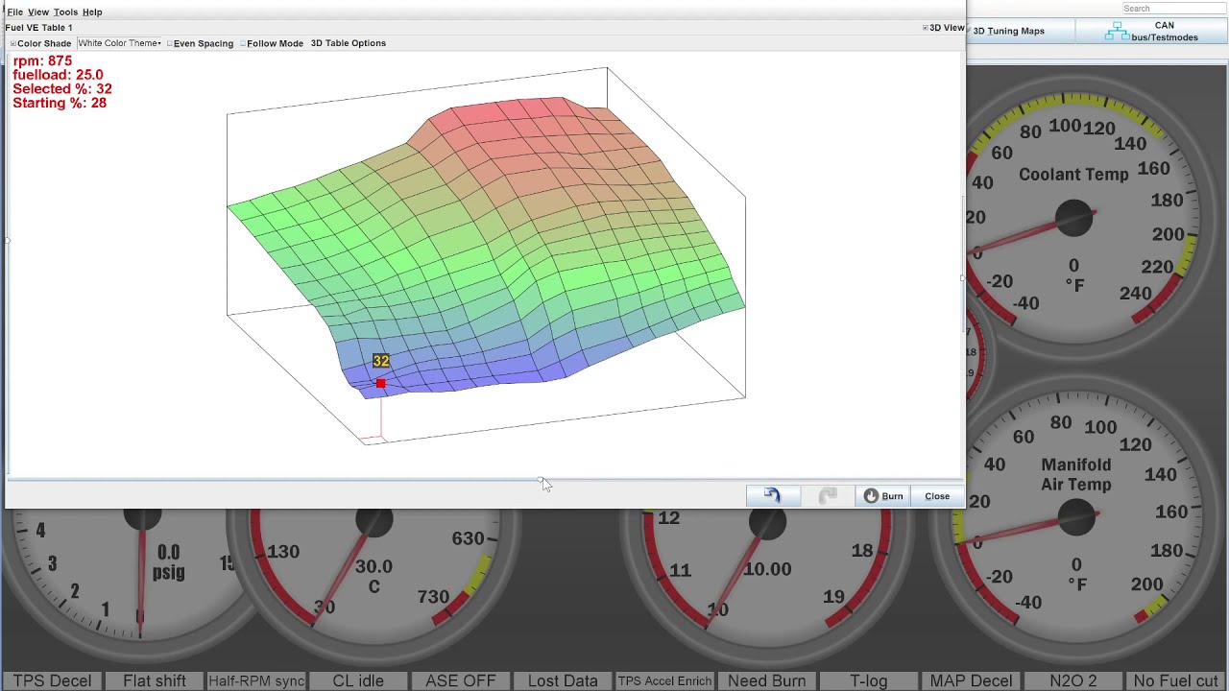Close the Fuel VE Table dialog
Screen dimensions: 1229x691
coord(937,496)
